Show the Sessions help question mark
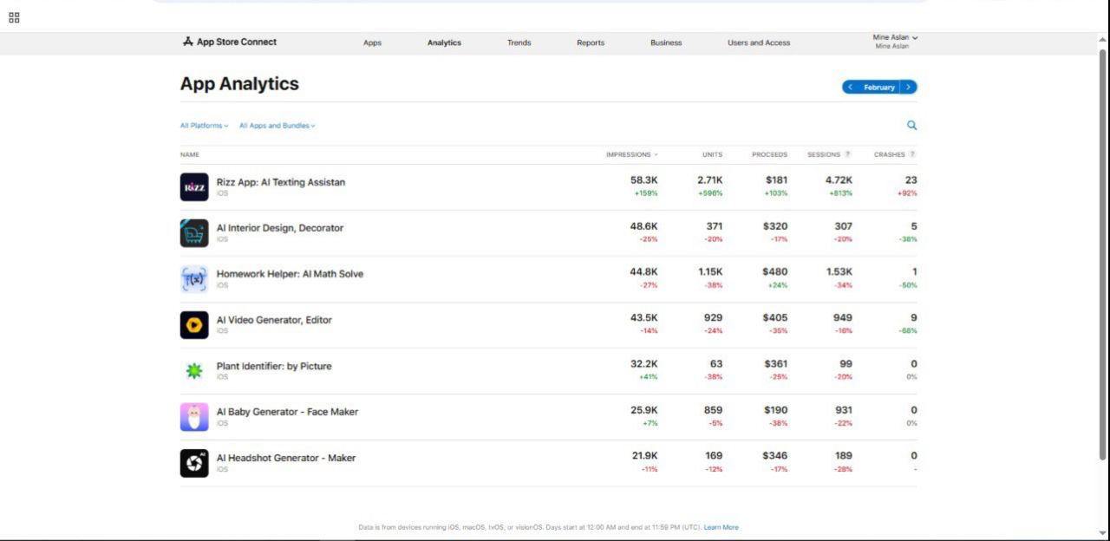This screenshot has width=1110, height=541. 847,154
